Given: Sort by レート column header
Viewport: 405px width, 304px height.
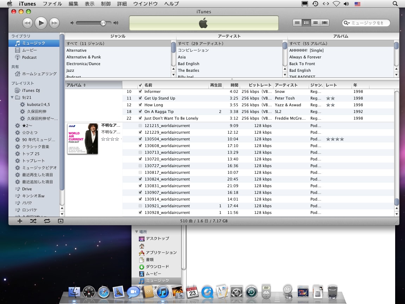Looking at the screenshot, I should [338, 85].
